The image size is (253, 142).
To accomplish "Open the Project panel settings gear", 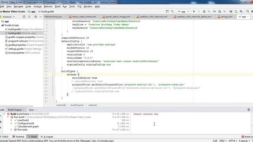I will pyautogui.click(x=36, y=17).
